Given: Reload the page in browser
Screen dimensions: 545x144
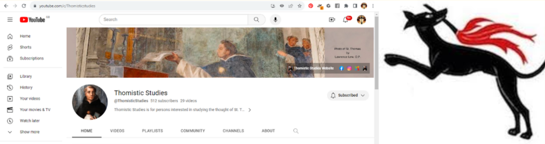Looking at the screenshot, I should click(24, 6).
